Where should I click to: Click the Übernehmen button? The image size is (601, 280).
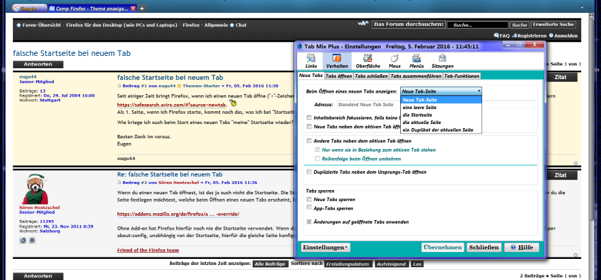tap(443, 247)
